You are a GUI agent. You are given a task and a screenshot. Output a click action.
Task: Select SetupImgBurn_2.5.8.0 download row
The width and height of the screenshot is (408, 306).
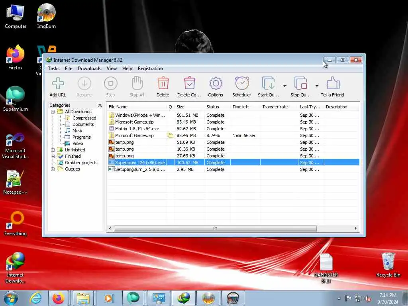pos(233,169)
